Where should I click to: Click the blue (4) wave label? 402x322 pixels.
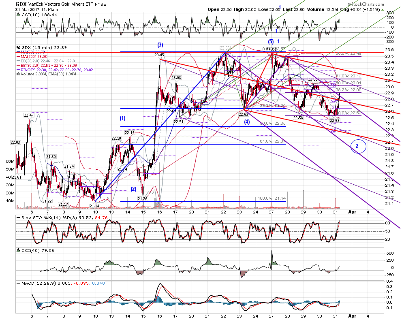pos(247,122)
